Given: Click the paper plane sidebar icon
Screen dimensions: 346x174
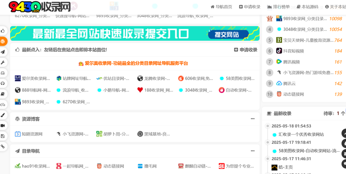Looking at the screenshot, I should (3, 52).
